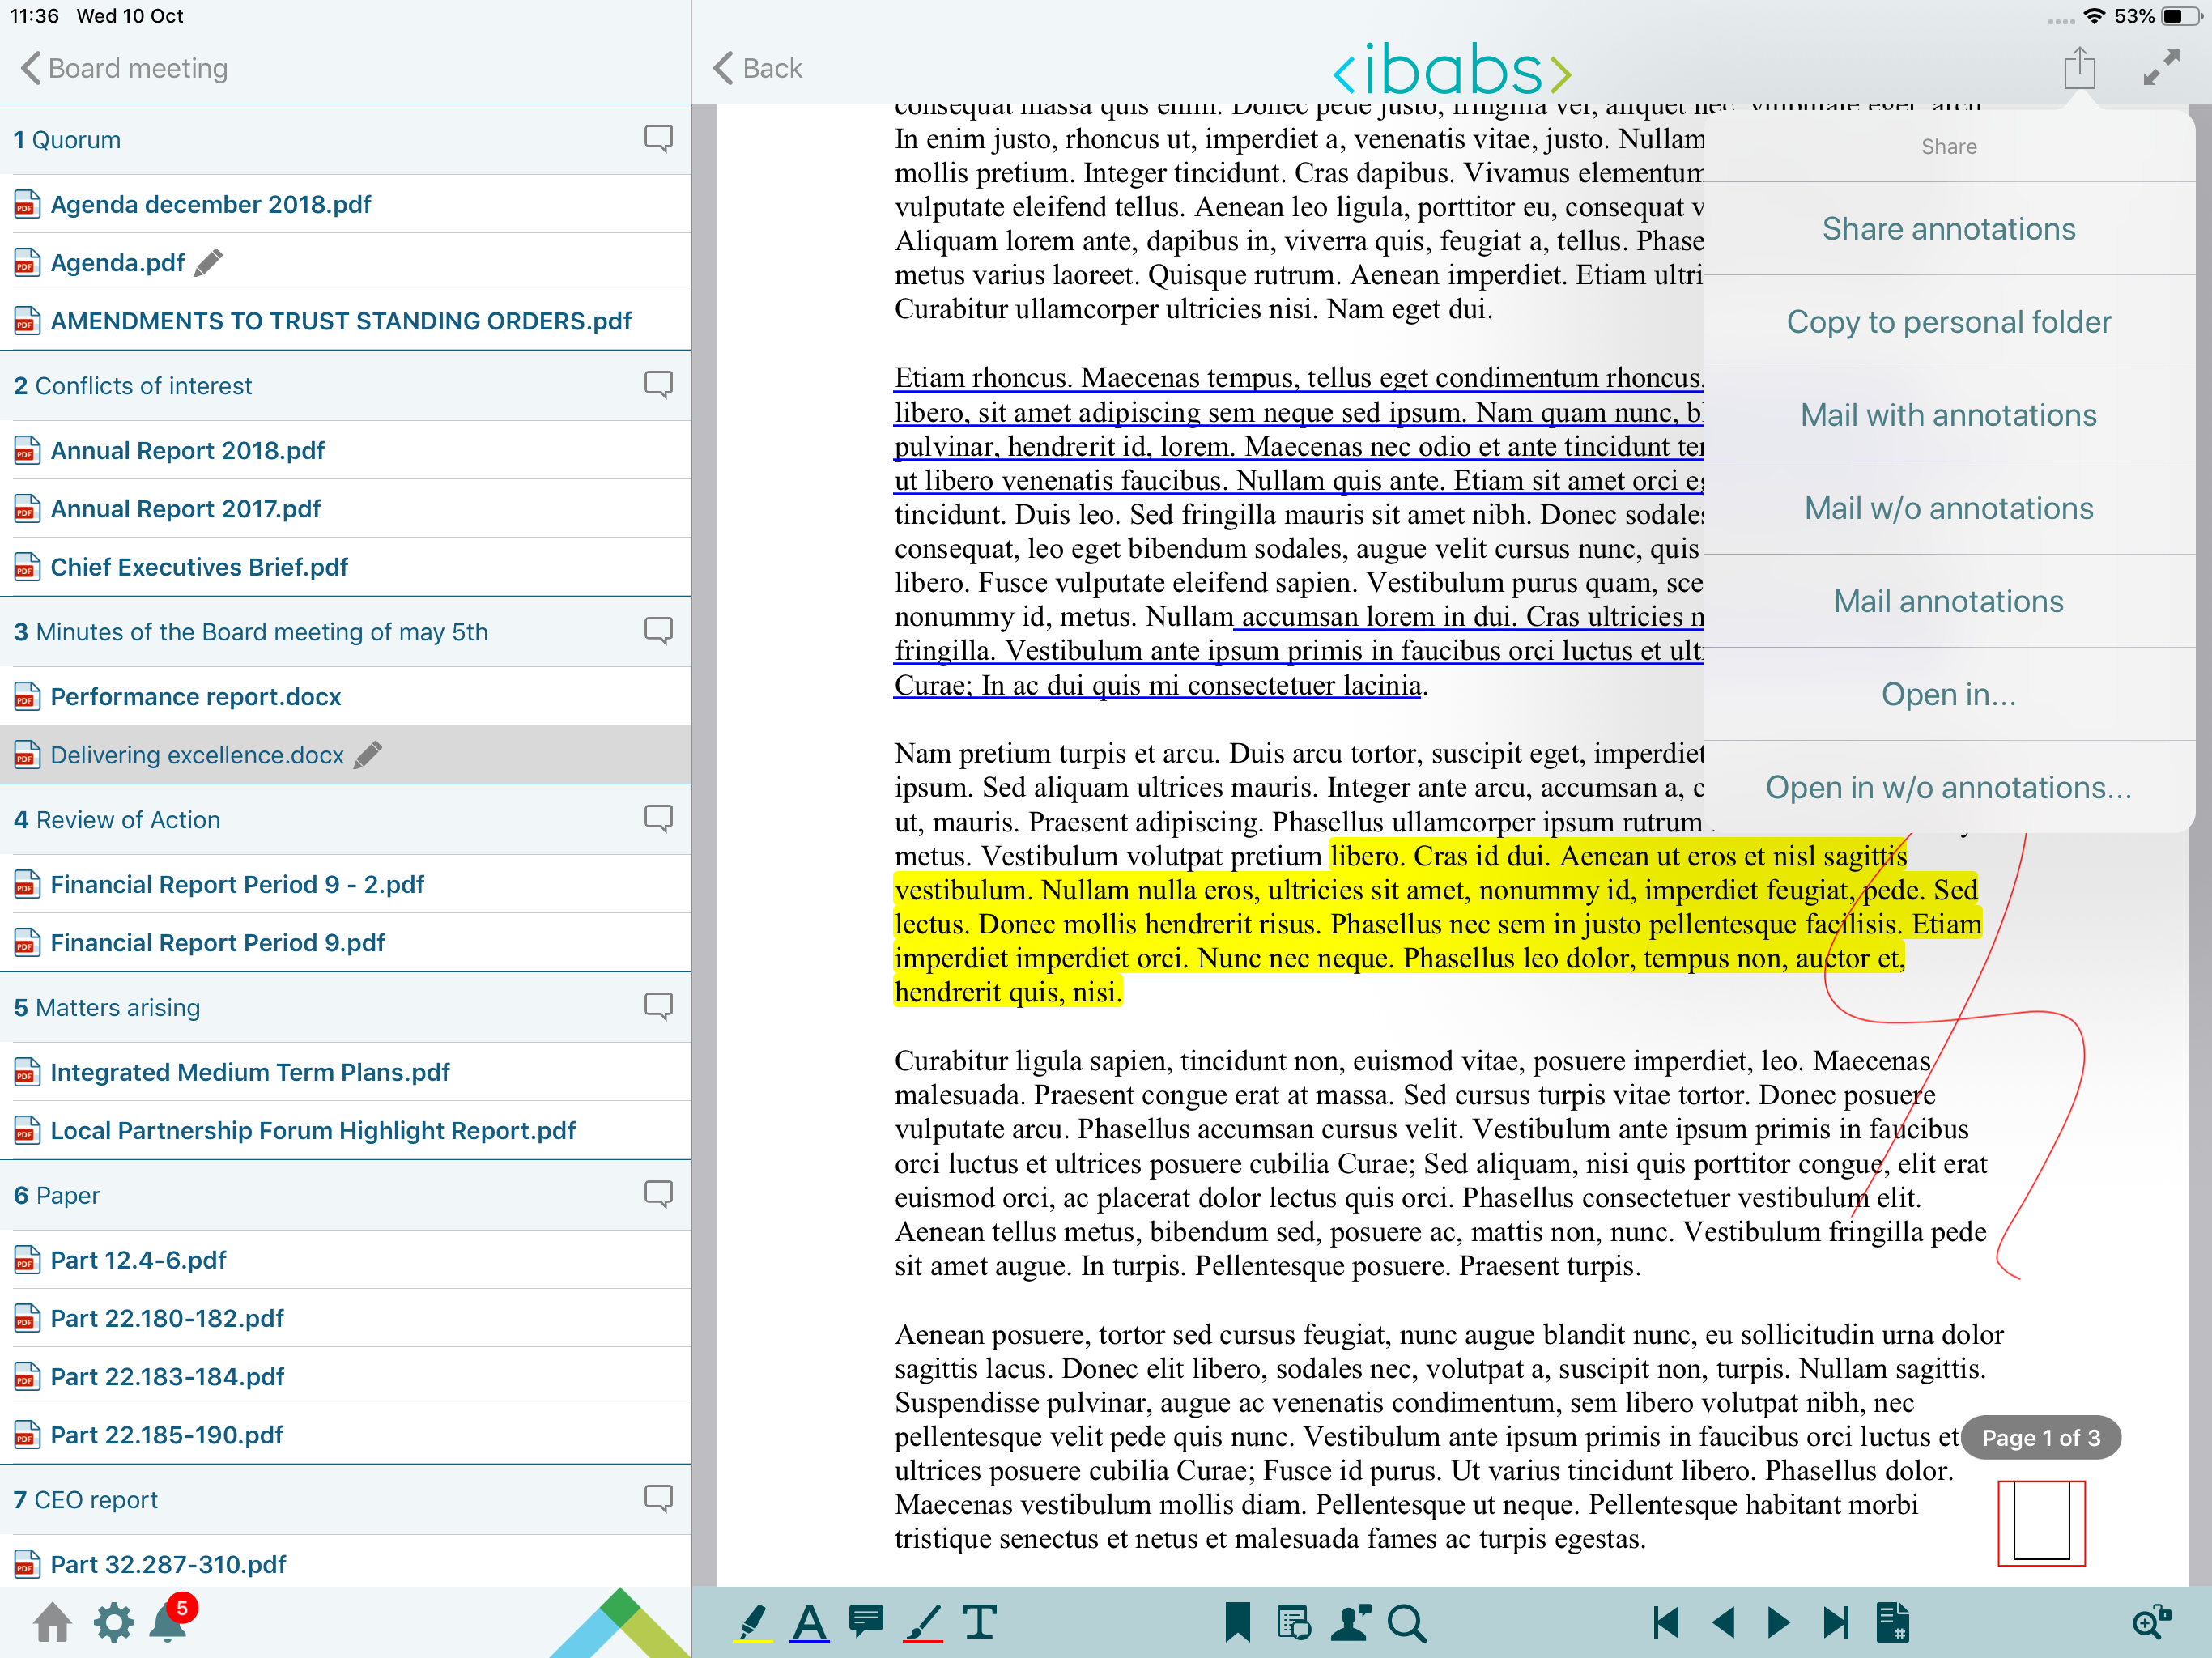Select Copy to personal folder
This screenshot has width=2212, height=1658.
[x=1948, y=322]
